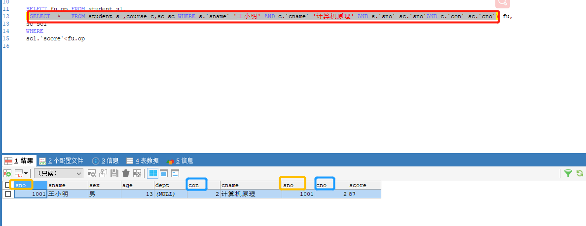Check the row checkbox for 王小明

point(7,194)
